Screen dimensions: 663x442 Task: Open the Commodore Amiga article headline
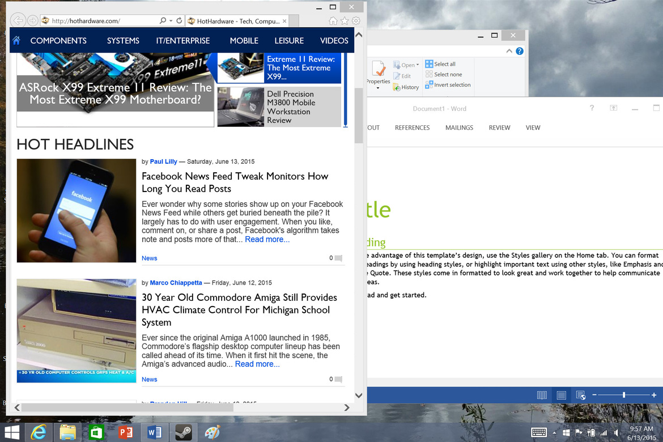(x=239, y=309)
